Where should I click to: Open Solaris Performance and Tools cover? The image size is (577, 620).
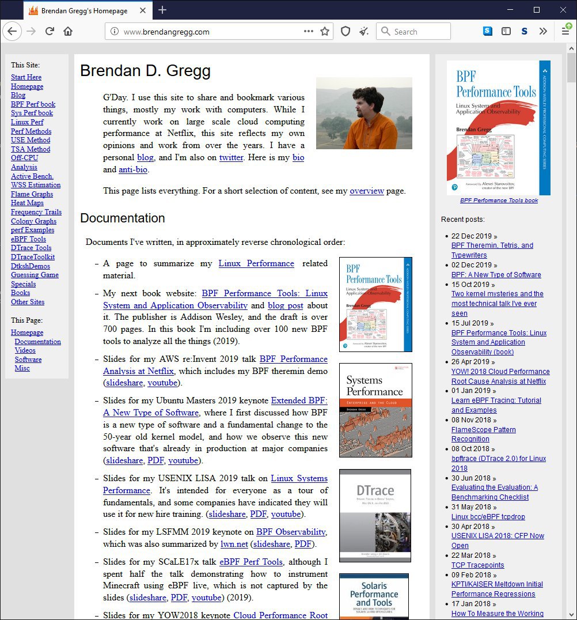click(x=374, y=596)
